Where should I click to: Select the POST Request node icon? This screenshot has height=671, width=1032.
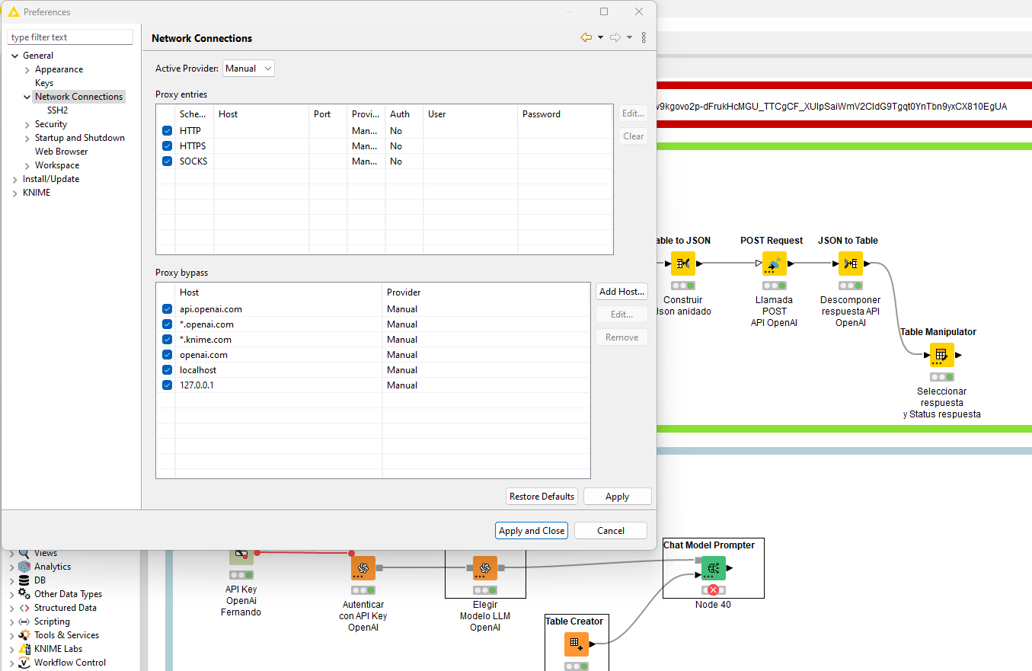coord(773,264)
